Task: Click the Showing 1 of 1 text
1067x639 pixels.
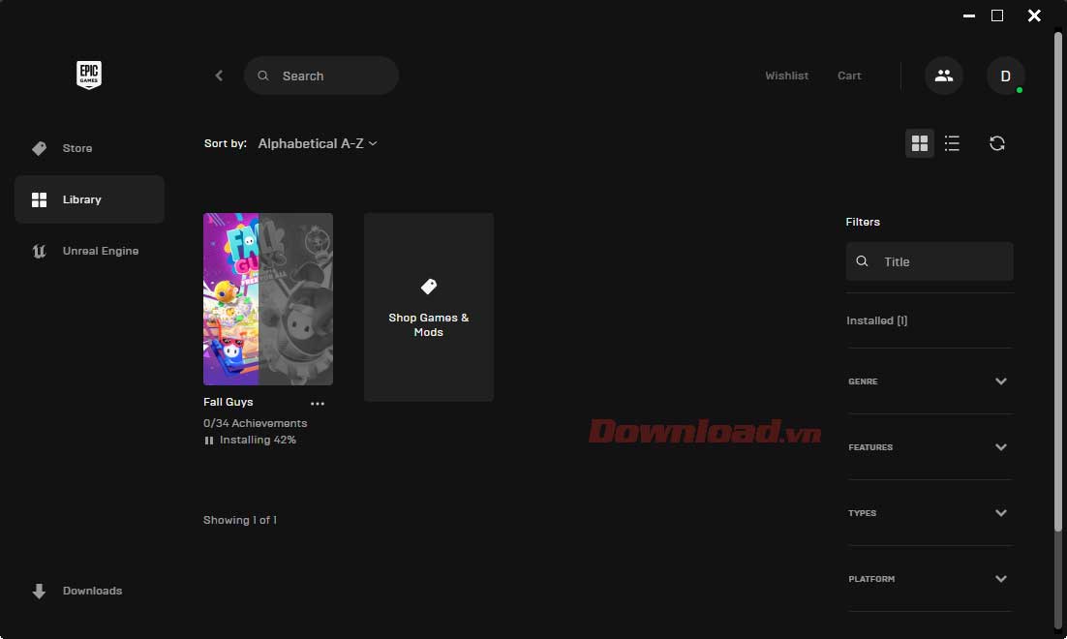Action: 240,520
